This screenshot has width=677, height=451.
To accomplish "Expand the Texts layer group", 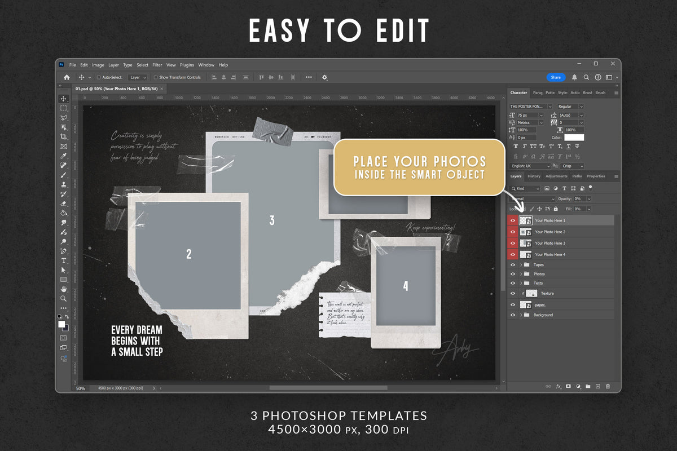I will coord(521,283).
